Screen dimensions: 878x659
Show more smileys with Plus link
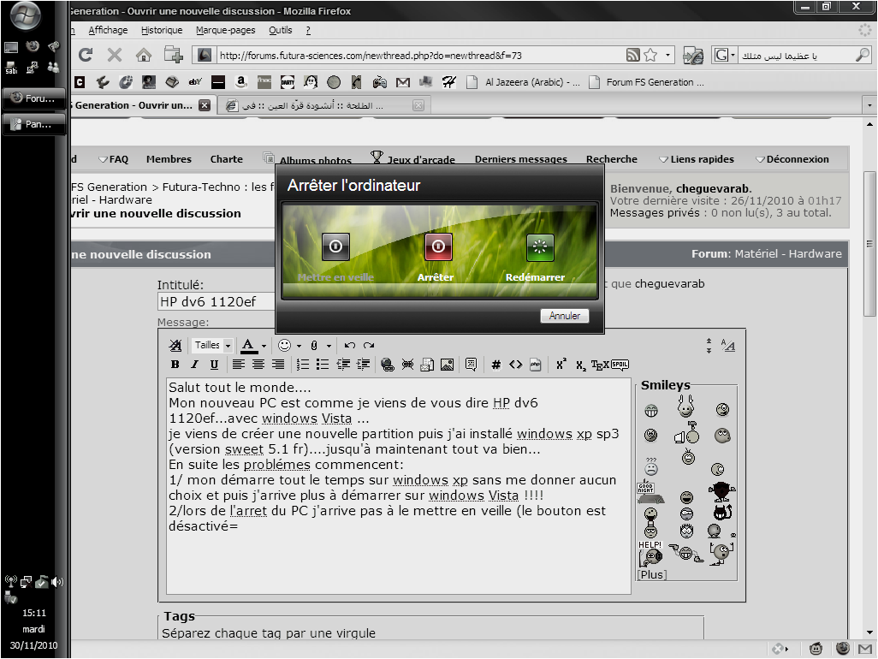[x=652, y=575]
